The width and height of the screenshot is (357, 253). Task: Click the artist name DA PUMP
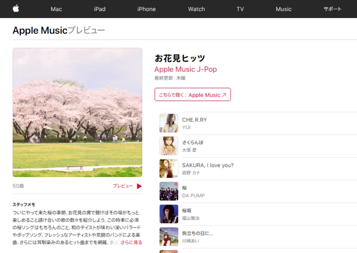click(x=193, y=196)
